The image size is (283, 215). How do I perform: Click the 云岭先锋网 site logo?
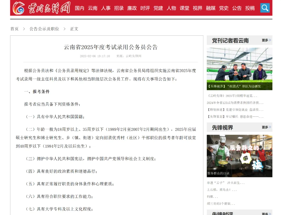point(42,8)
